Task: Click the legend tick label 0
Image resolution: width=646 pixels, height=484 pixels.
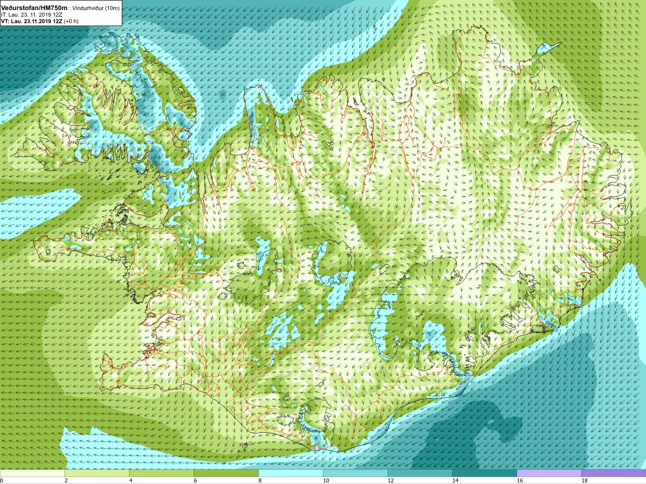Action: [x=2, y=480]
